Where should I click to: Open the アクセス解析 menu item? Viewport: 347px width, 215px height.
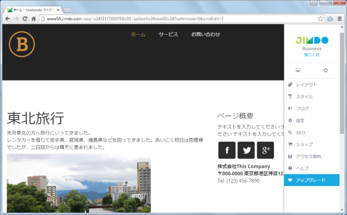312,156
